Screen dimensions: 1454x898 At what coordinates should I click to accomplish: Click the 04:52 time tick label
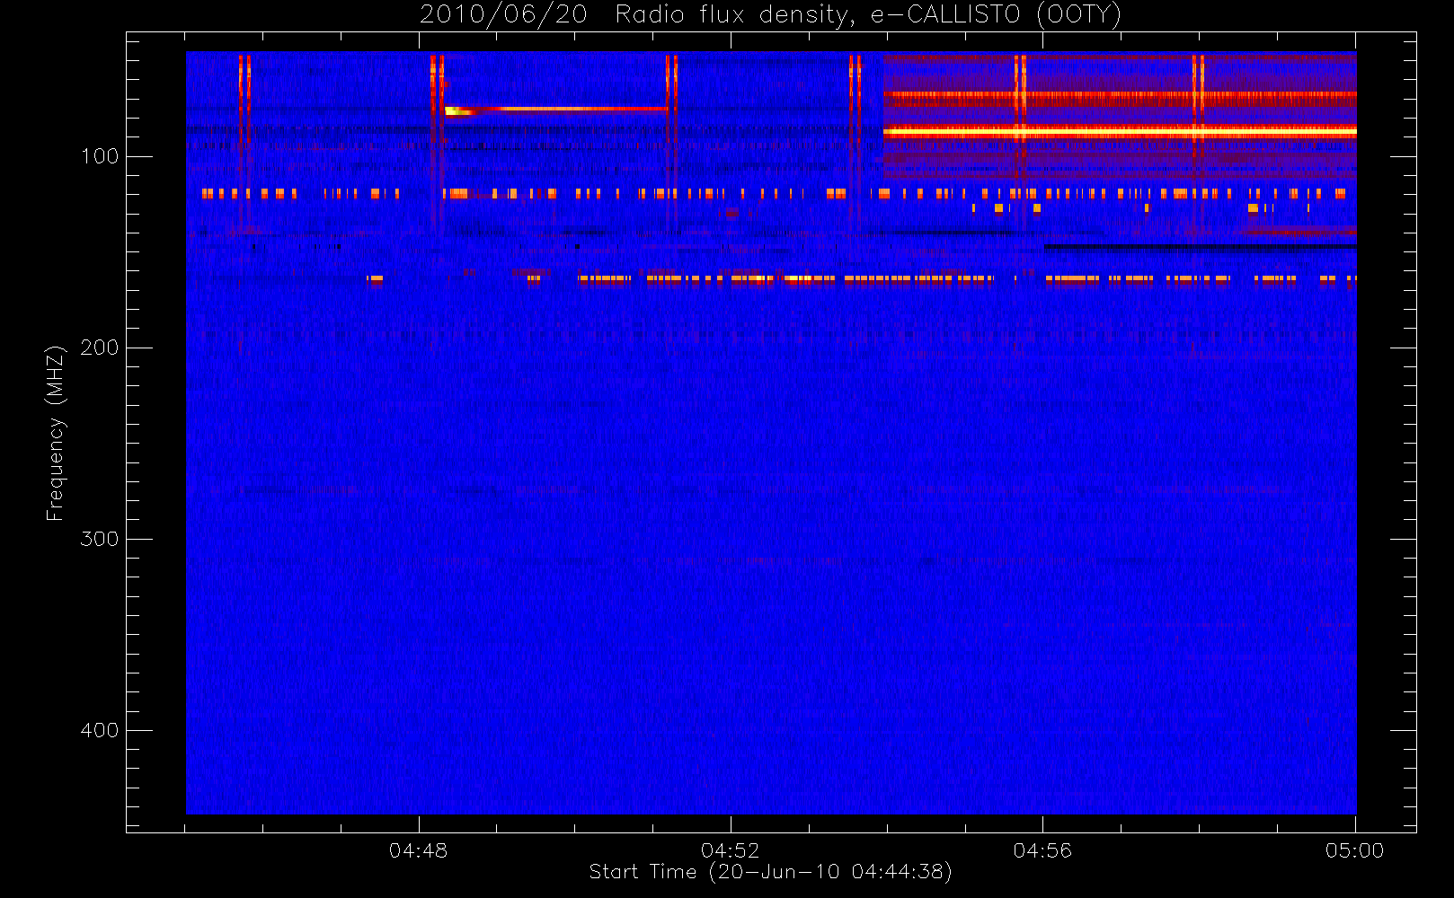[x=730, y=850]
